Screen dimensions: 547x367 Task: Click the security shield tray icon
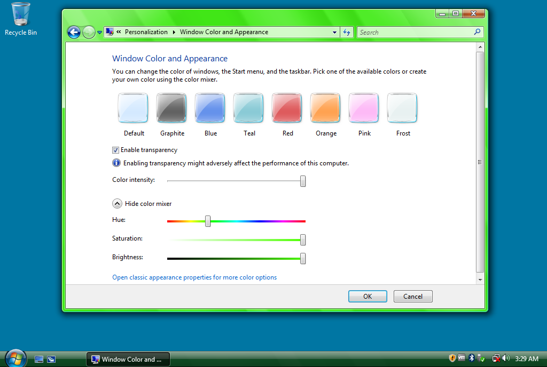(x=452, y=358)
